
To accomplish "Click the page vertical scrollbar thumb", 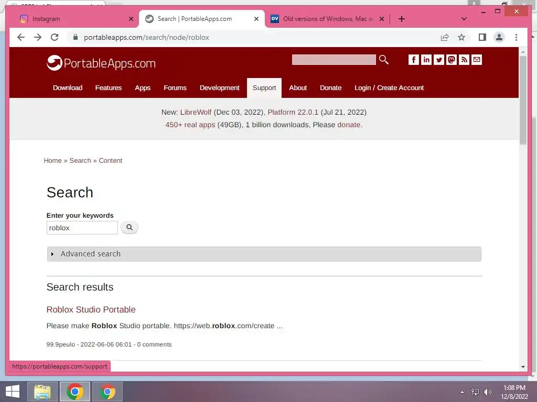I will [x=523, y=100].
